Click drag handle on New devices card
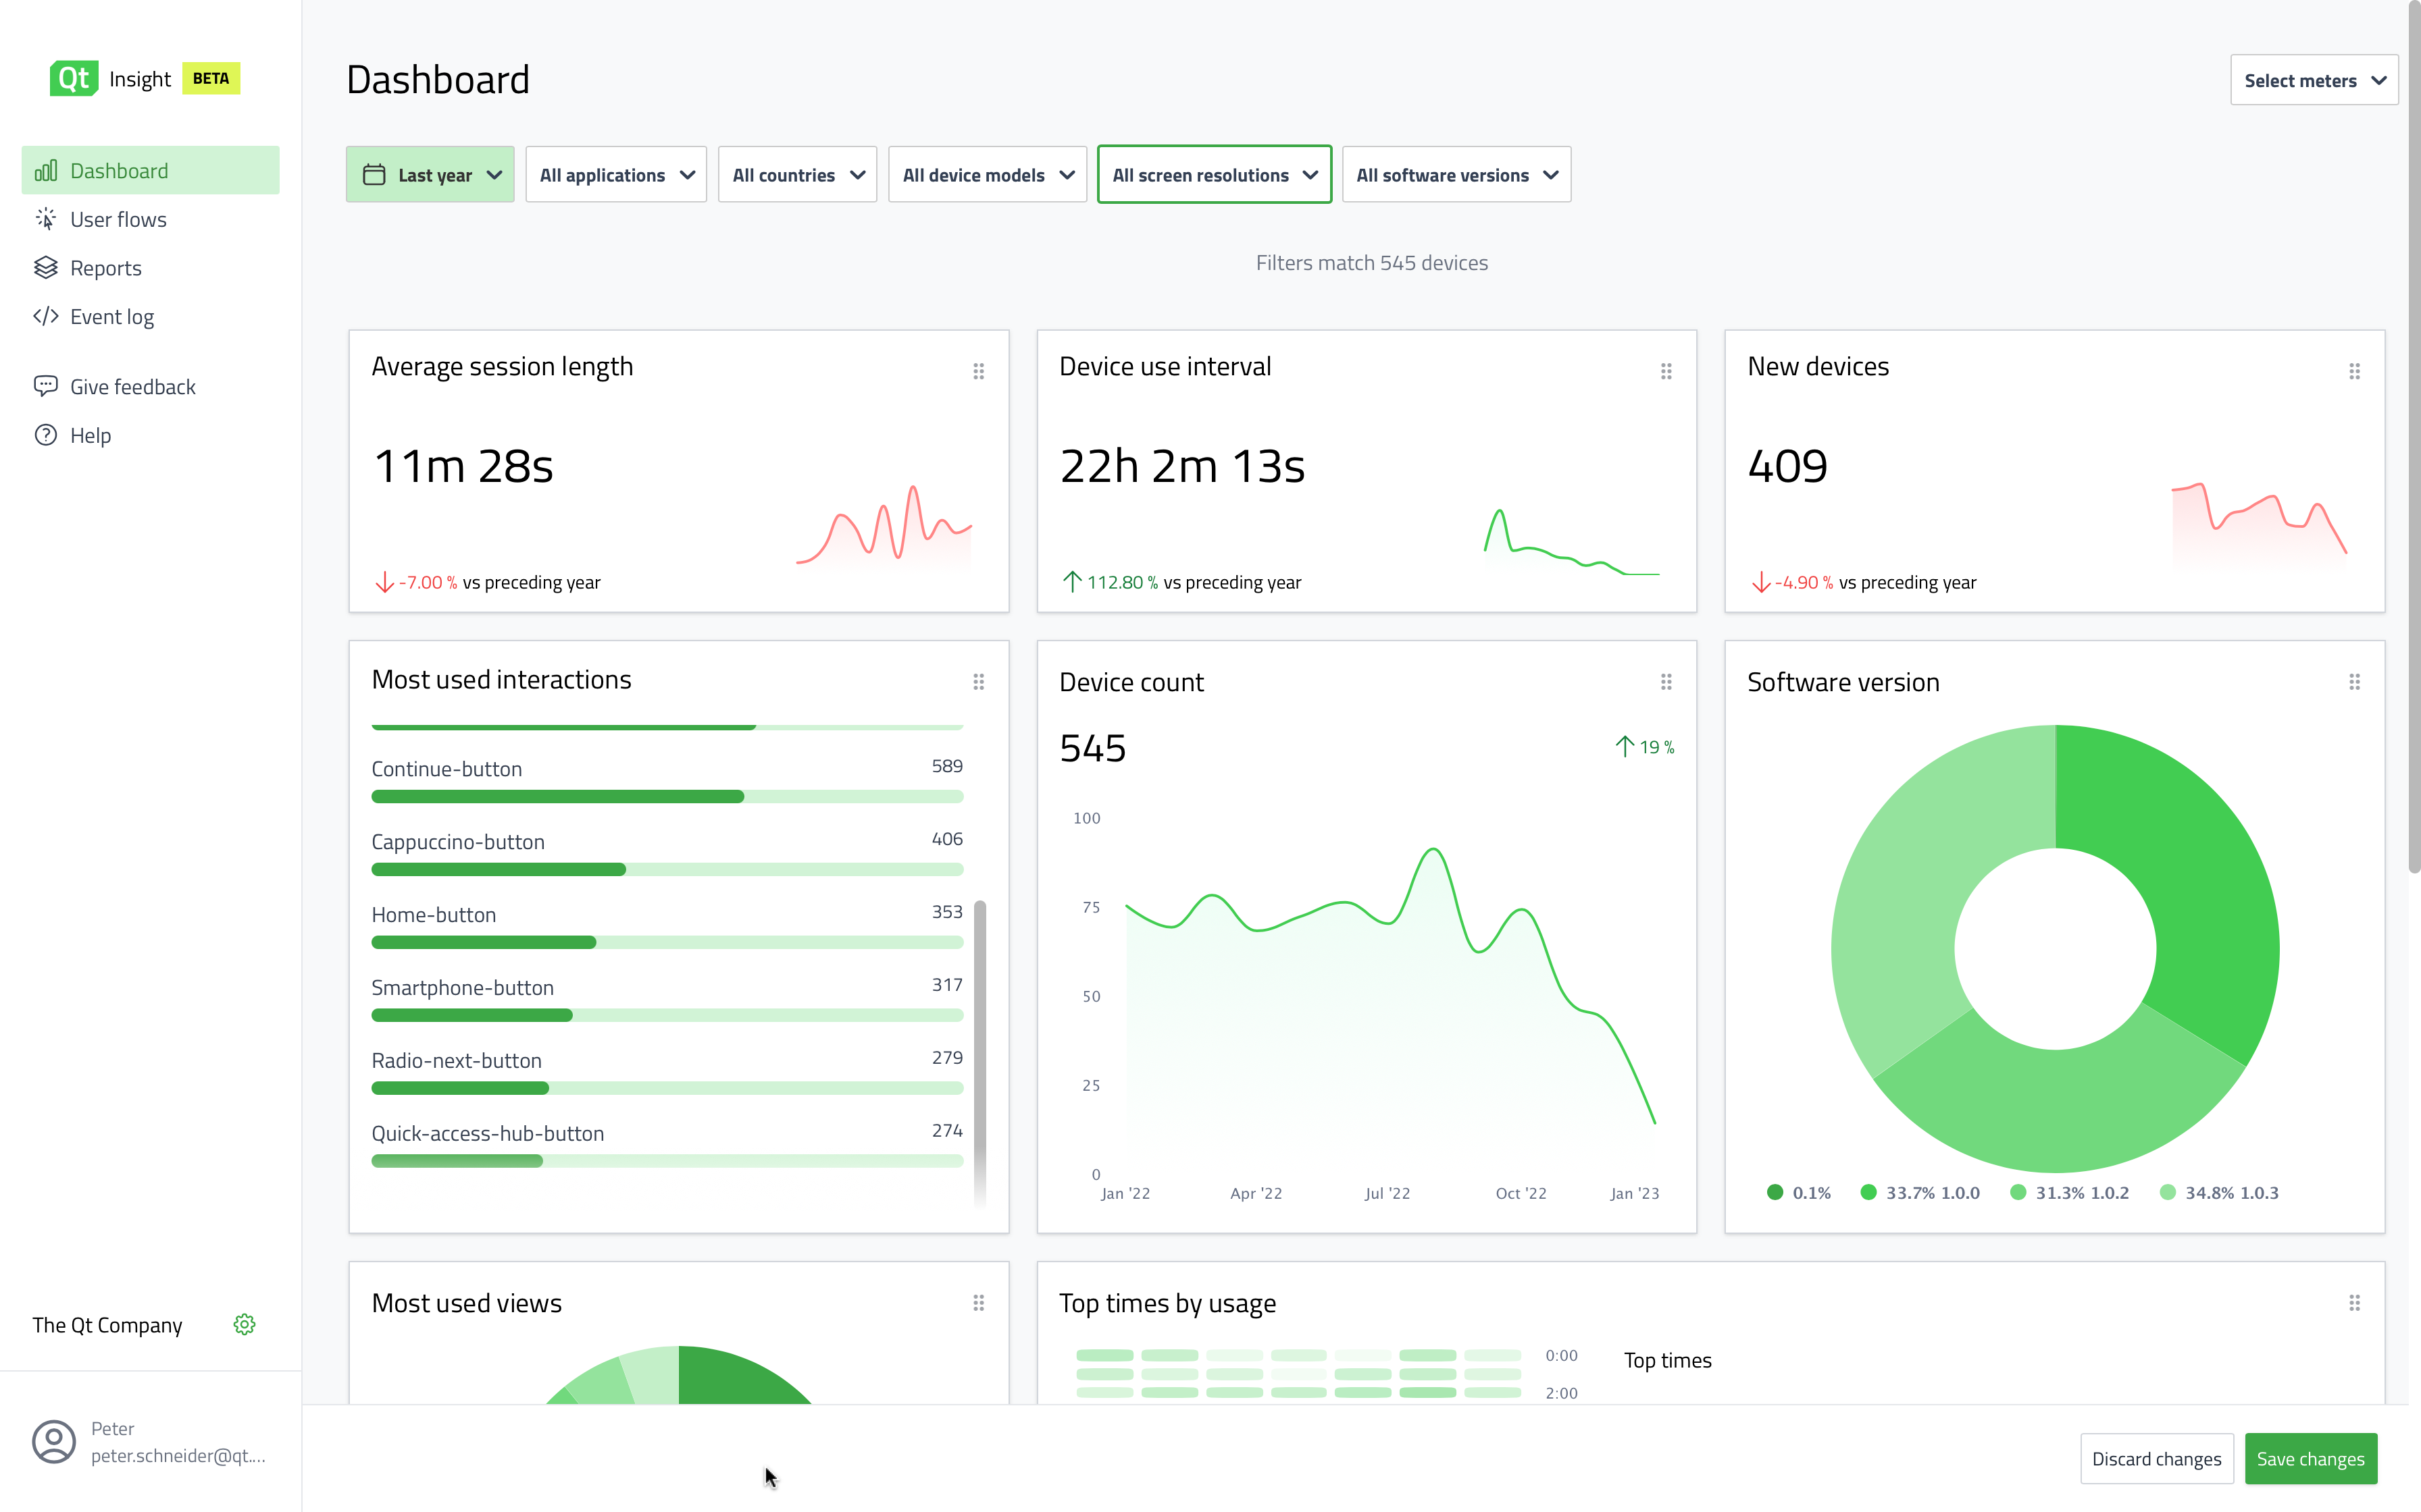Image resolution: width=2421 pixels, height=1512 pixels. 2354,371
